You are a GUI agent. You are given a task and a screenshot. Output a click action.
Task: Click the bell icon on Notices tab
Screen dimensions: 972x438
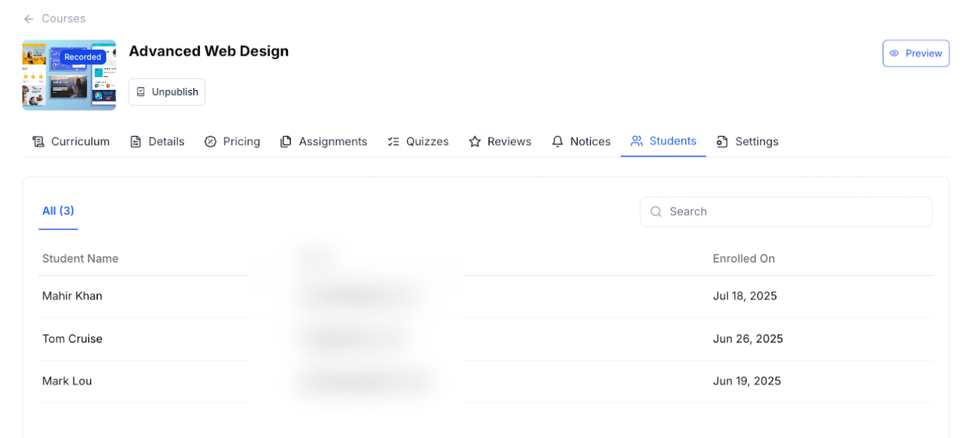pyautogui.click(x=558, y=141)
